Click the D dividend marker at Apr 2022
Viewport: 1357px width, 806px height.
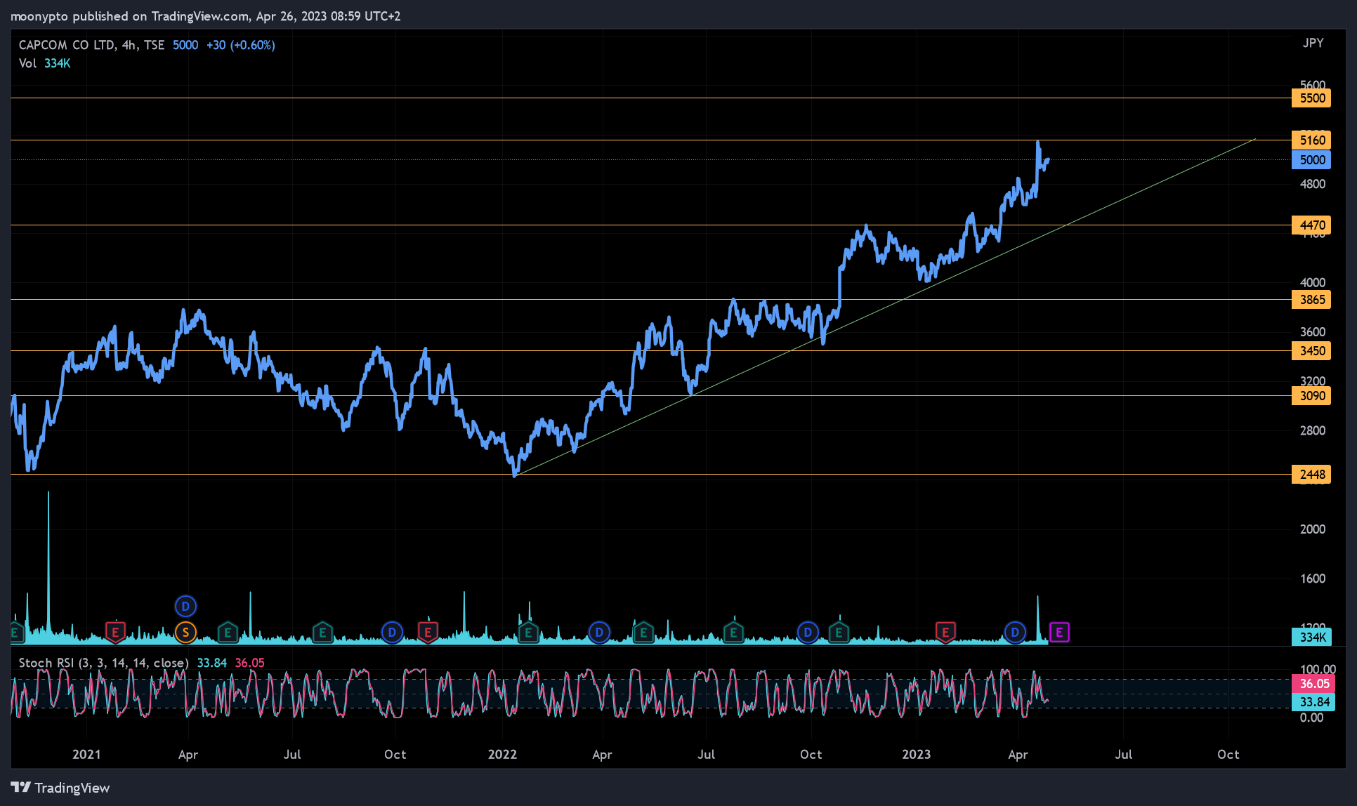tap(599, 633)
